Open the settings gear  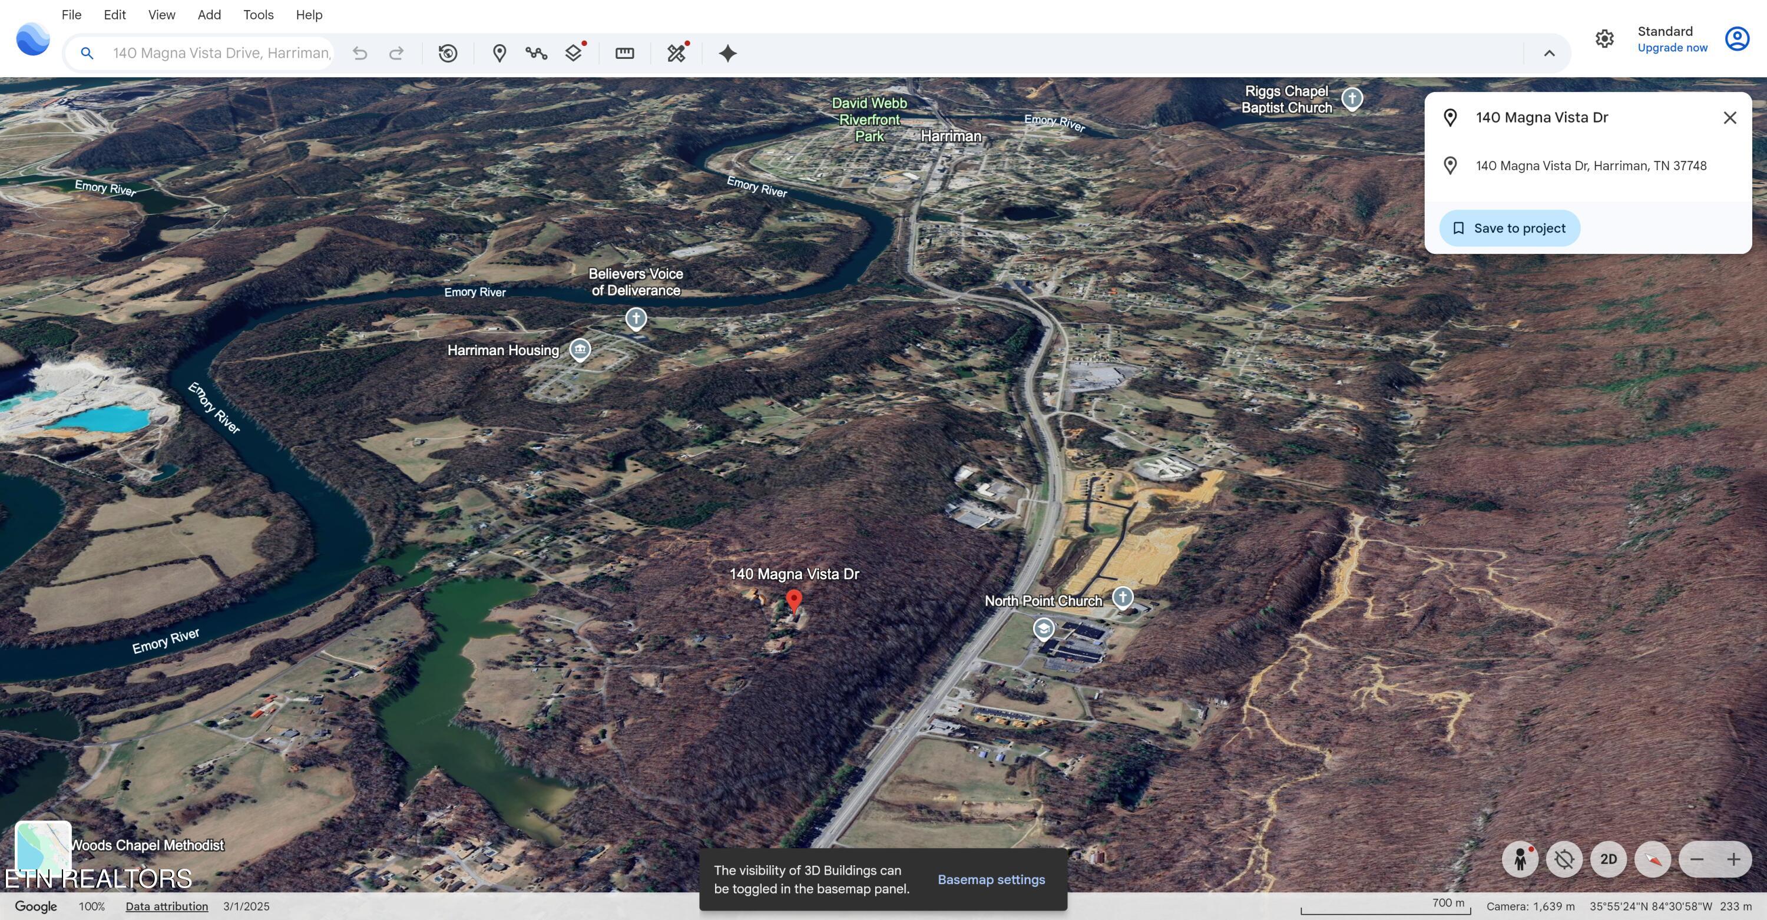point(1604,38)
